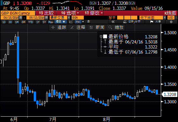Open chart settings gear icon
The image size is (178, 122).
point(171,22)
